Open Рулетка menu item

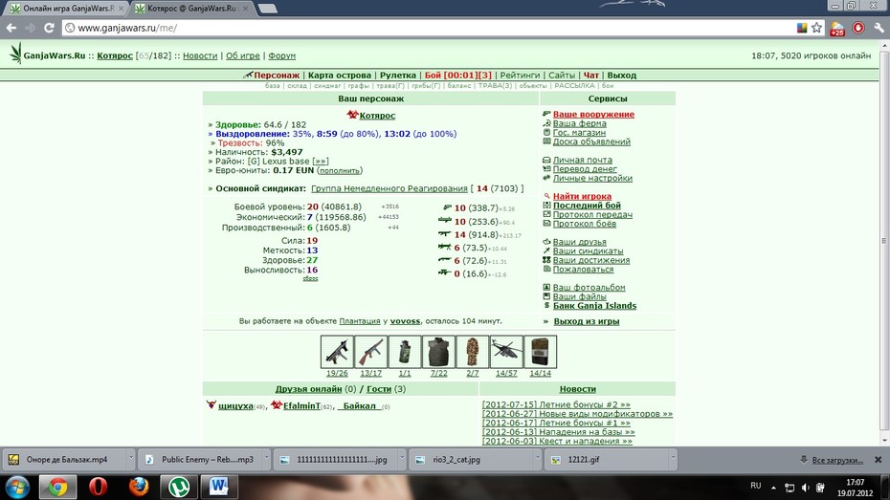(x=398, y=75)
